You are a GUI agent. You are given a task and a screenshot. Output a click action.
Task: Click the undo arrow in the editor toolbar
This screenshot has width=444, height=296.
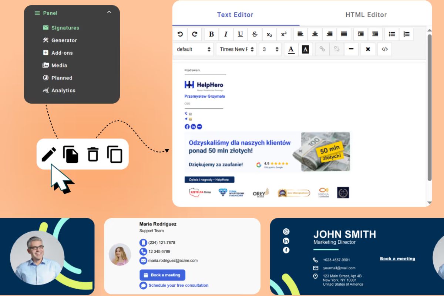[x=180, y=34]
